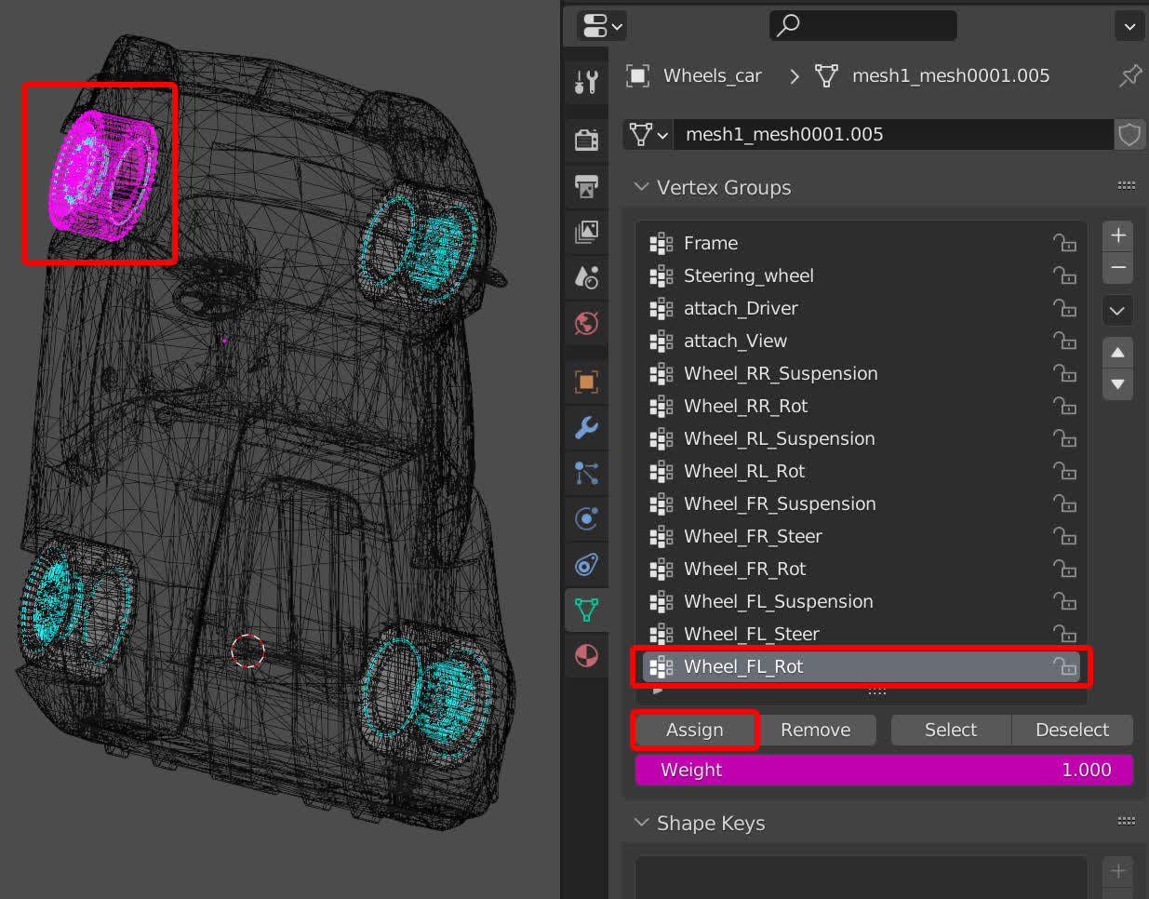Viewport: 1149px width, 899px height.
Task: Select the Frame vertex group
Action: (861, 243)
